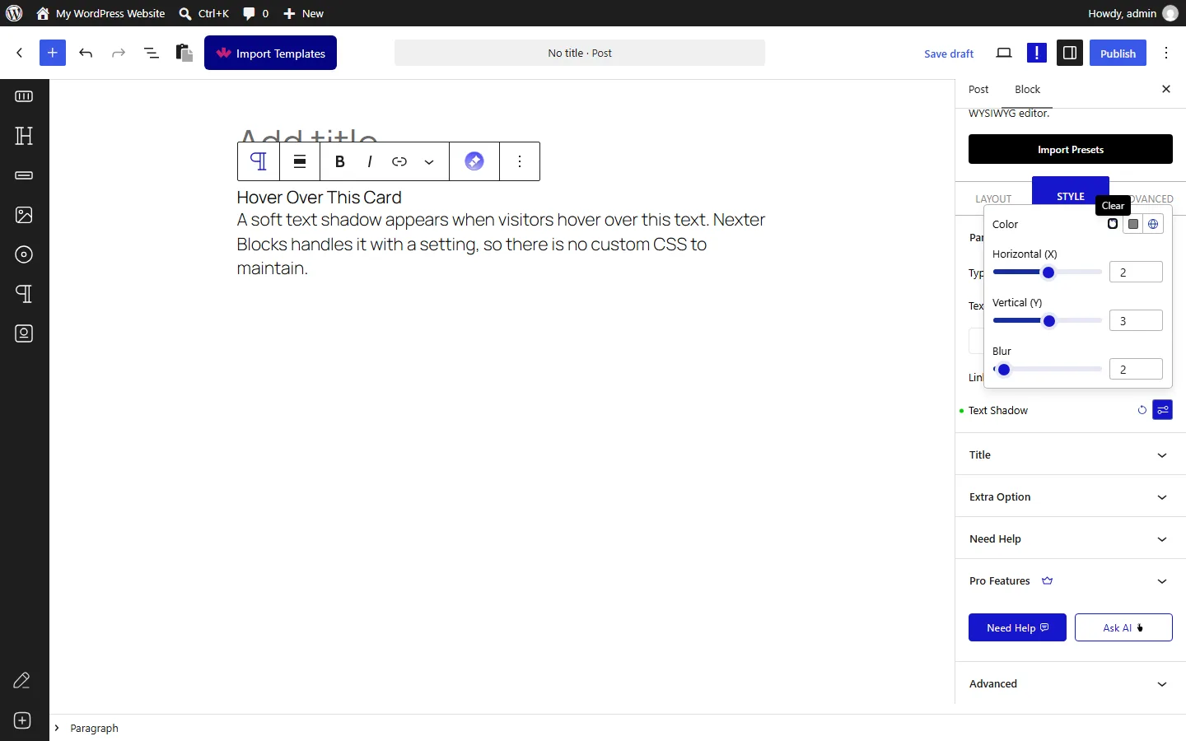This screenshot has width=1186, height=741.
Task: Pick the gray shadow color swatch
Action: pyautogui.click(x=1133, y=224)
